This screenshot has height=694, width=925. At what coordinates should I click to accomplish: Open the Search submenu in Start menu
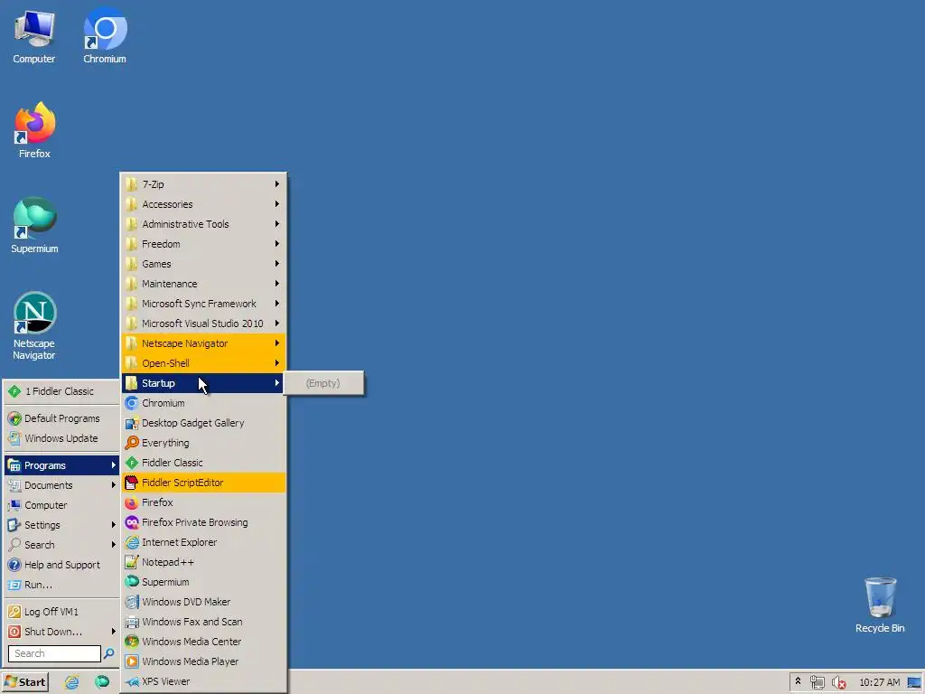62,545
